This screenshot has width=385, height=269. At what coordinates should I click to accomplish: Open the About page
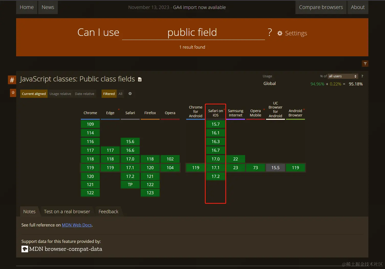(x=358, y=7)
